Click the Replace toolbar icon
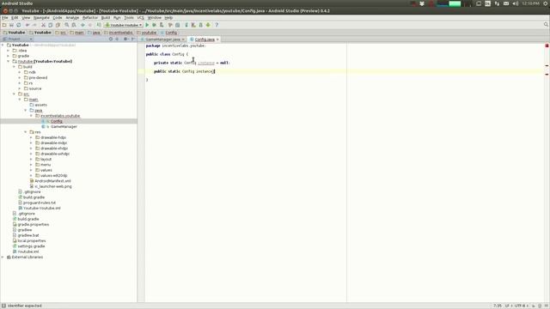The height and width of the screenshot is (309, 550). pyautogui.click(x=74, y=25)
